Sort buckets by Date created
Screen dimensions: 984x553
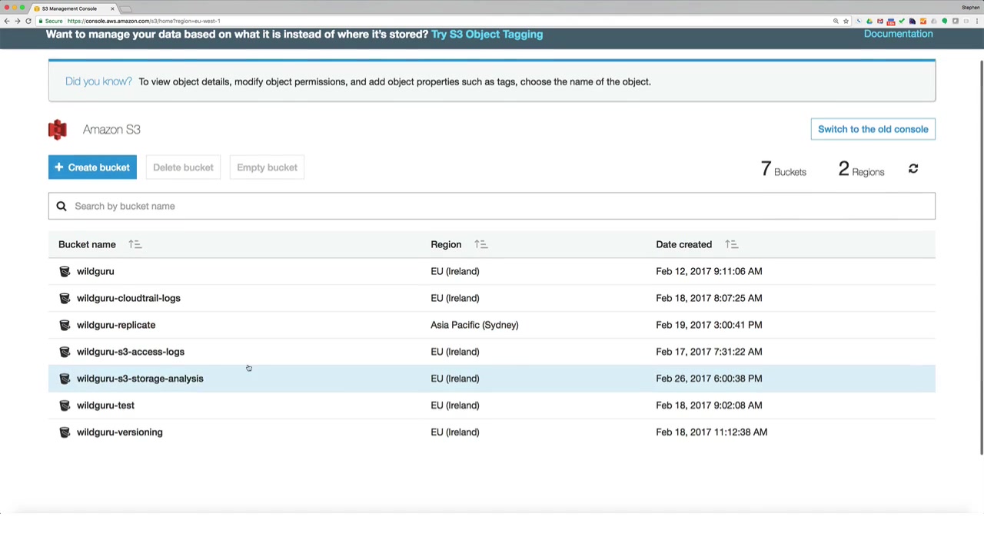[732, 244]
